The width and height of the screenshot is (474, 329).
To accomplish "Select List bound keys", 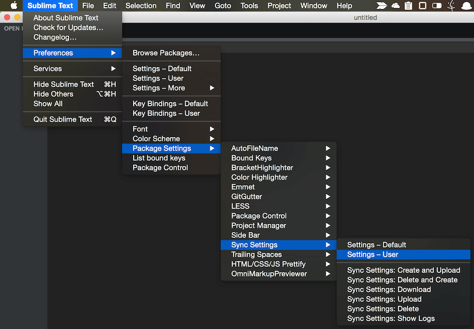I will 171,158.
